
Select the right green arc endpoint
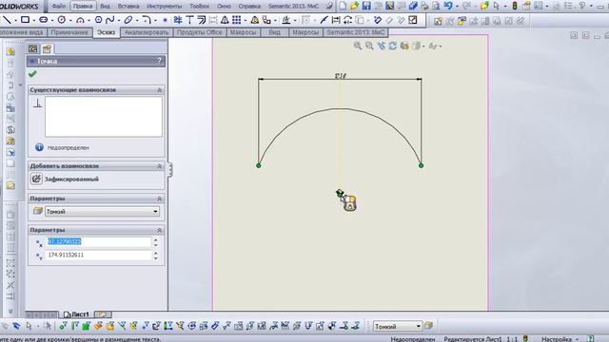(x=421, y=165)
